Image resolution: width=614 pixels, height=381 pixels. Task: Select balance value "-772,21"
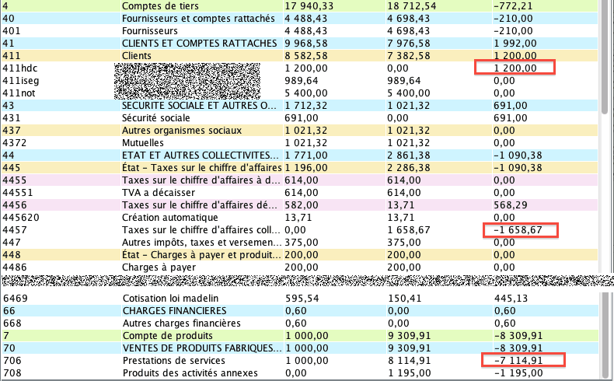pyautogui.click(x=513, y=6)
